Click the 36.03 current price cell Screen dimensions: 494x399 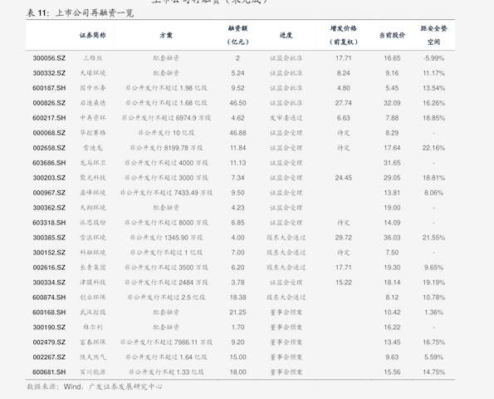[x=392, y=238]
